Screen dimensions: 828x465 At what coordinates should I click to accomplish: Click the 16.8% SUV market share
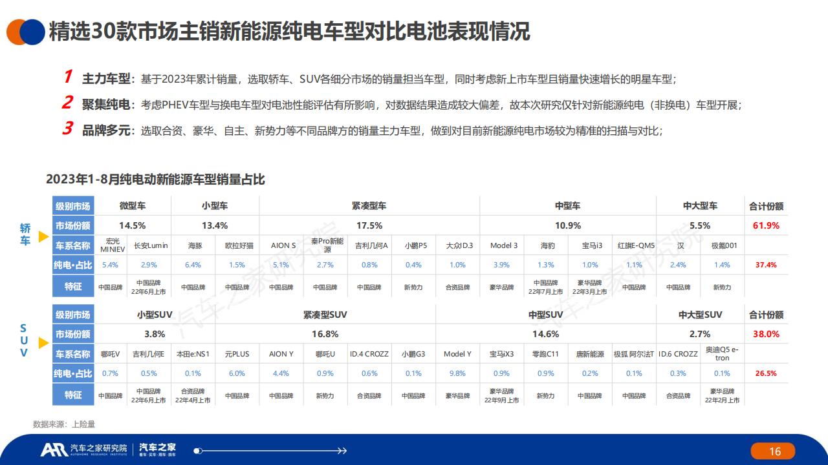(325, 334)
